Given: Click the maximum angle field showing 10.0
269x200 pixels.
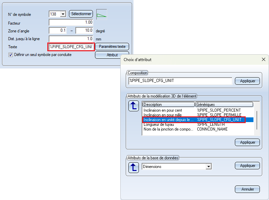Looking at the screenshot, I should pyautogui.click(x=84, y=30).
